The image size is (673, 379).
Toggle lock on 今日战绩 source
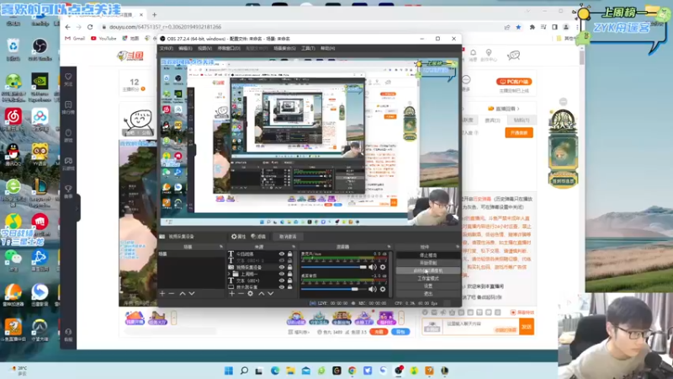point(289,254)
